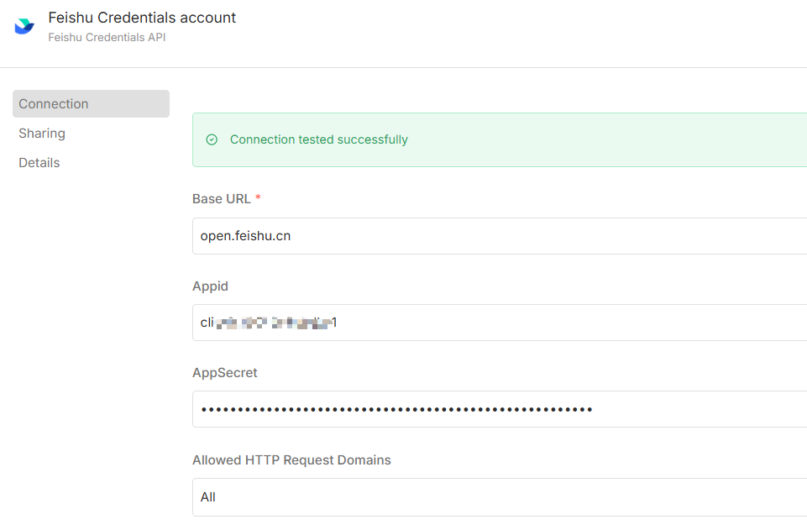Switch to the Sharing tab
The height and width of the screenshot is (525, 807).
[x=42, y=134]
